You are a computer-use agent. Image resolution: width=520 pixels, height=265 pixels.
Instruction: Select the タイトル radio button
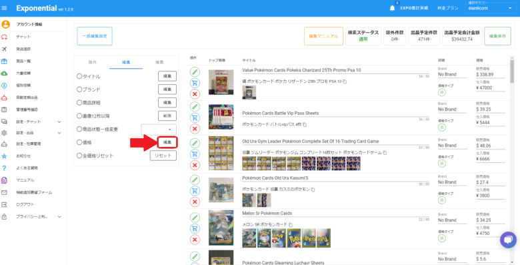pyautogui.click(x=79, y=76)
